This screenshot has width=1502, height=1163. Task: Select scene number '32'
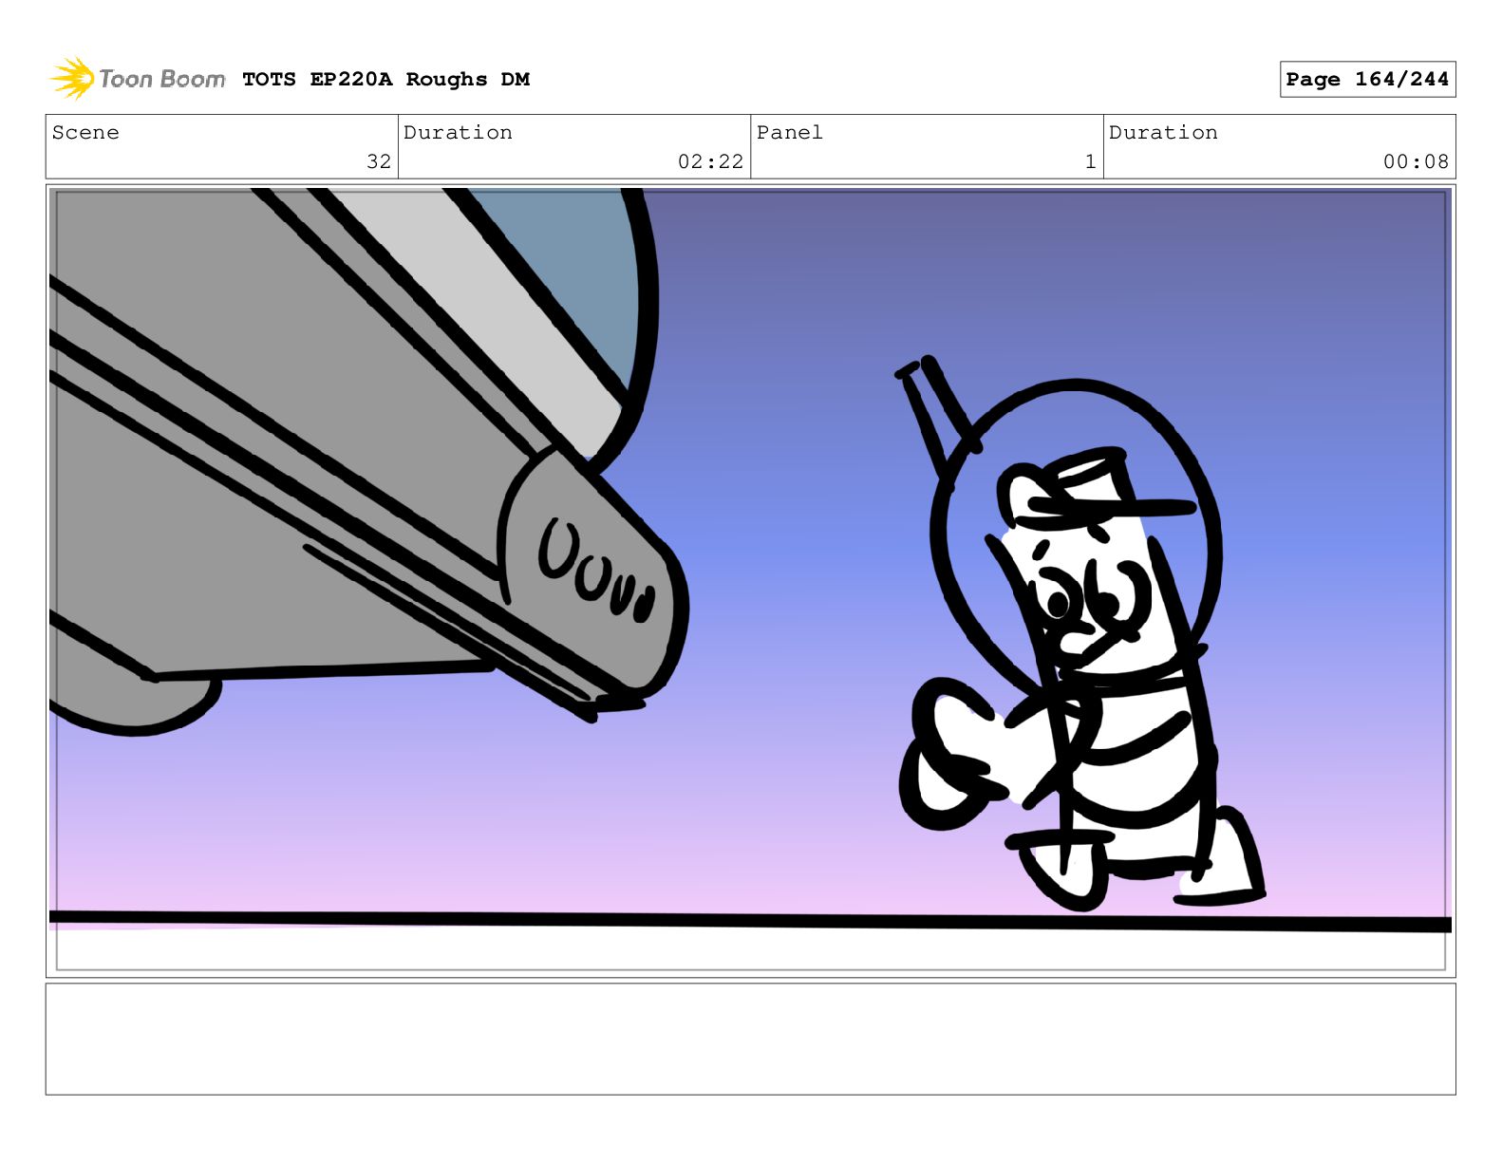(379, 161)
